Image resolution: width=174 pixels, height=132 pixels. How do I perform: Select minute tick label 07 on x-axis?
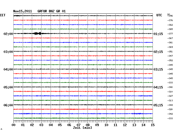[x=78, y=125]
